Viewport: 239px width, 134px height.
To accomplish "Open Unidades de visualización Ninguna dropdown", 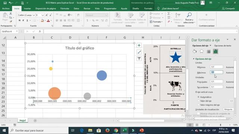I will [228, 109].
